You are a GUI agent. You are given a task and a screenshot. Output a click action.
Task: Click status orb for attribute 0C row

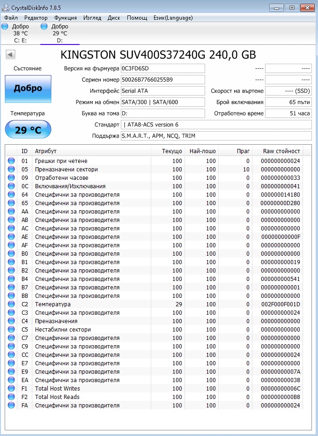point(11,186)
